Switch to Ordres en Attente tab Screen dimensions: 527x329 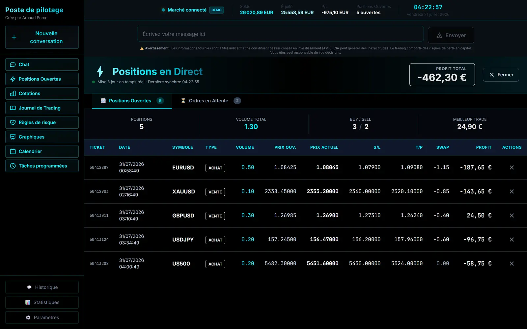point(211,101)
